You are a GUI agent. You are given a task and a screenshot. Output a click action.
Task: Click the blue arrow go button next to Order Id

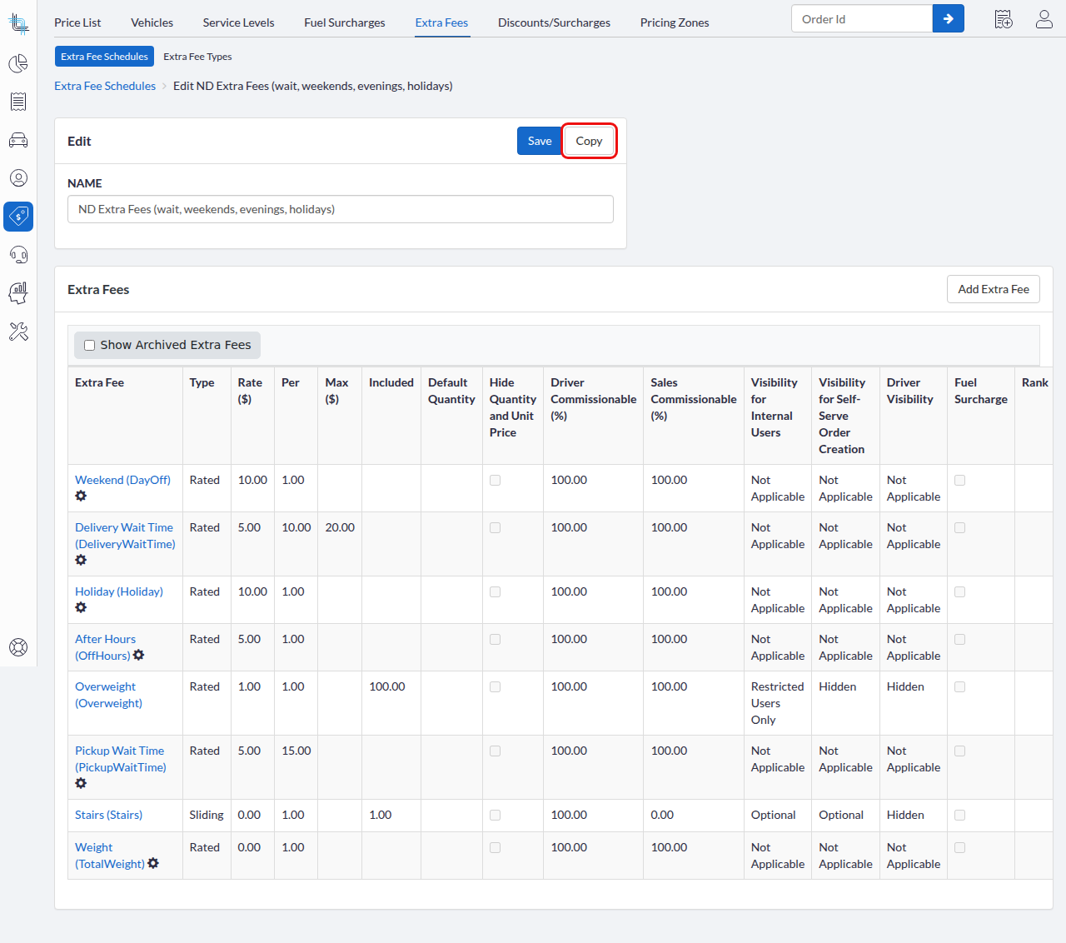pos(949,18)
